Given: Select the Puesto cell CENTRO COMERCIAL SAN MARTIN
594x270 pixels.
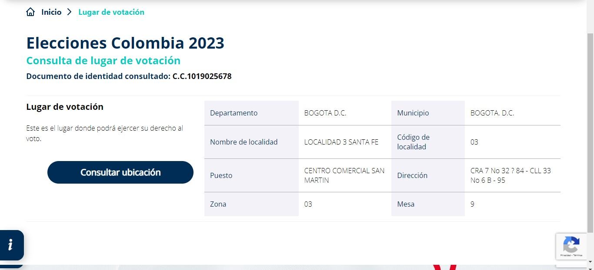Looking at the screenshot, I should (344, 175).
